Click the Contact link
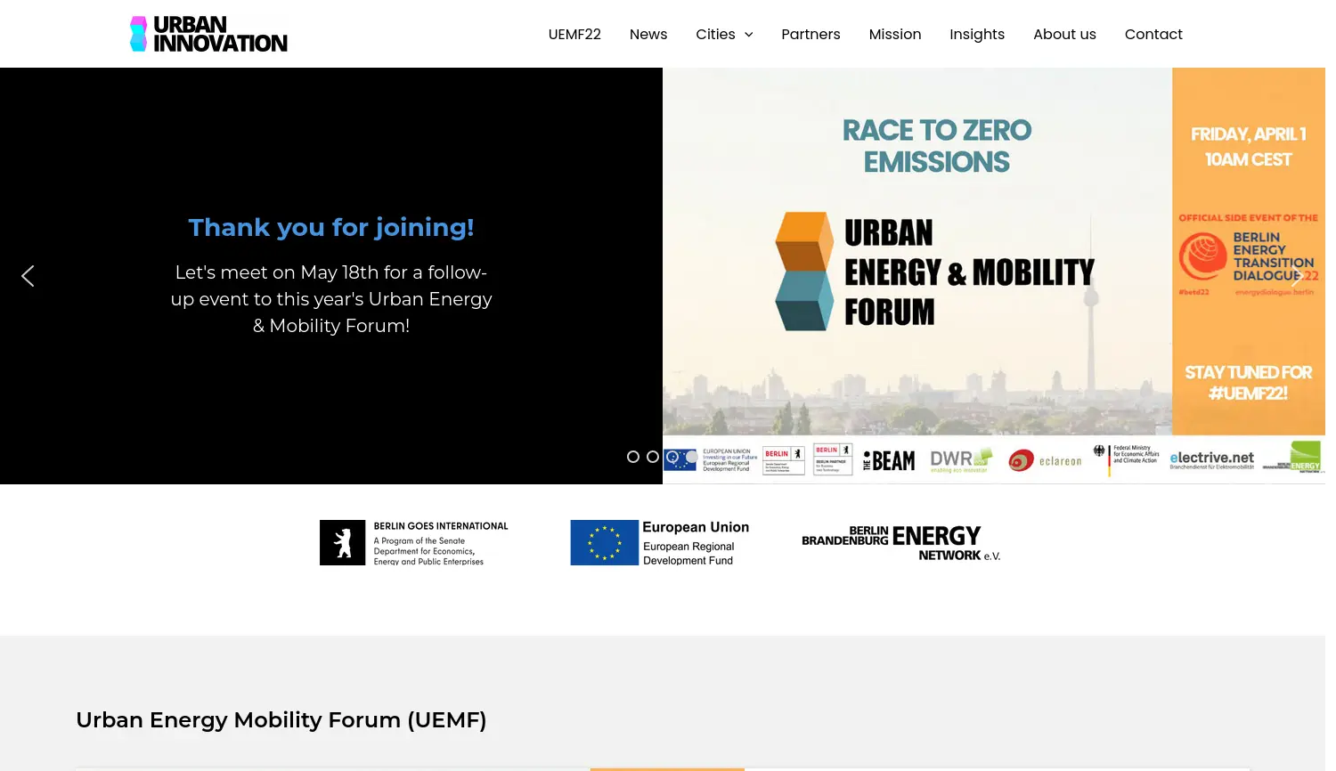Viewport: 1336px width, 771px height. [x=1153, y=34]
